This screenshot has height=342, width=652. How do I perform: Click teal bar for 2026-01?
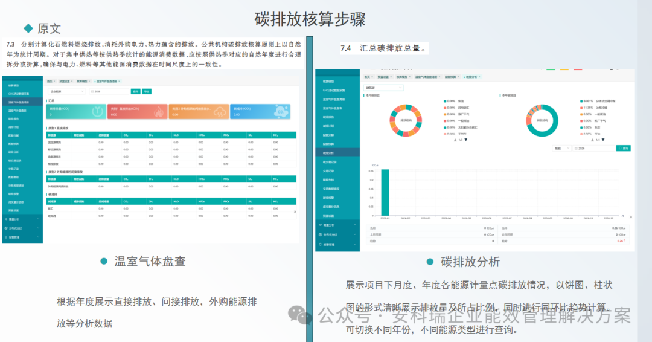385,192
